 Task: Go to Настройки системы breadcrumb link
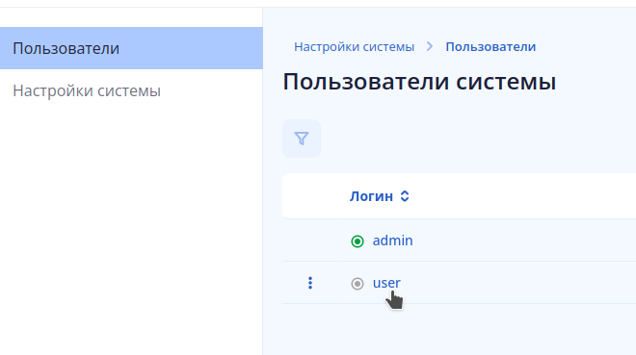coord(354,47)
